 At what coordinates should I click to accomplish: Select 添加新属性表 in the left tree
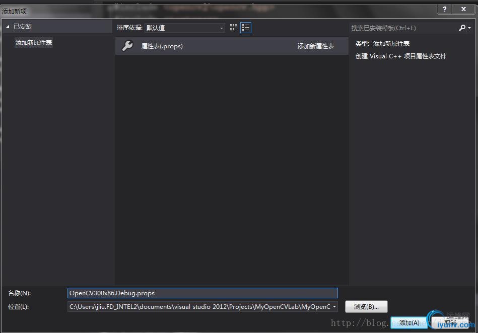coord(34,43)
